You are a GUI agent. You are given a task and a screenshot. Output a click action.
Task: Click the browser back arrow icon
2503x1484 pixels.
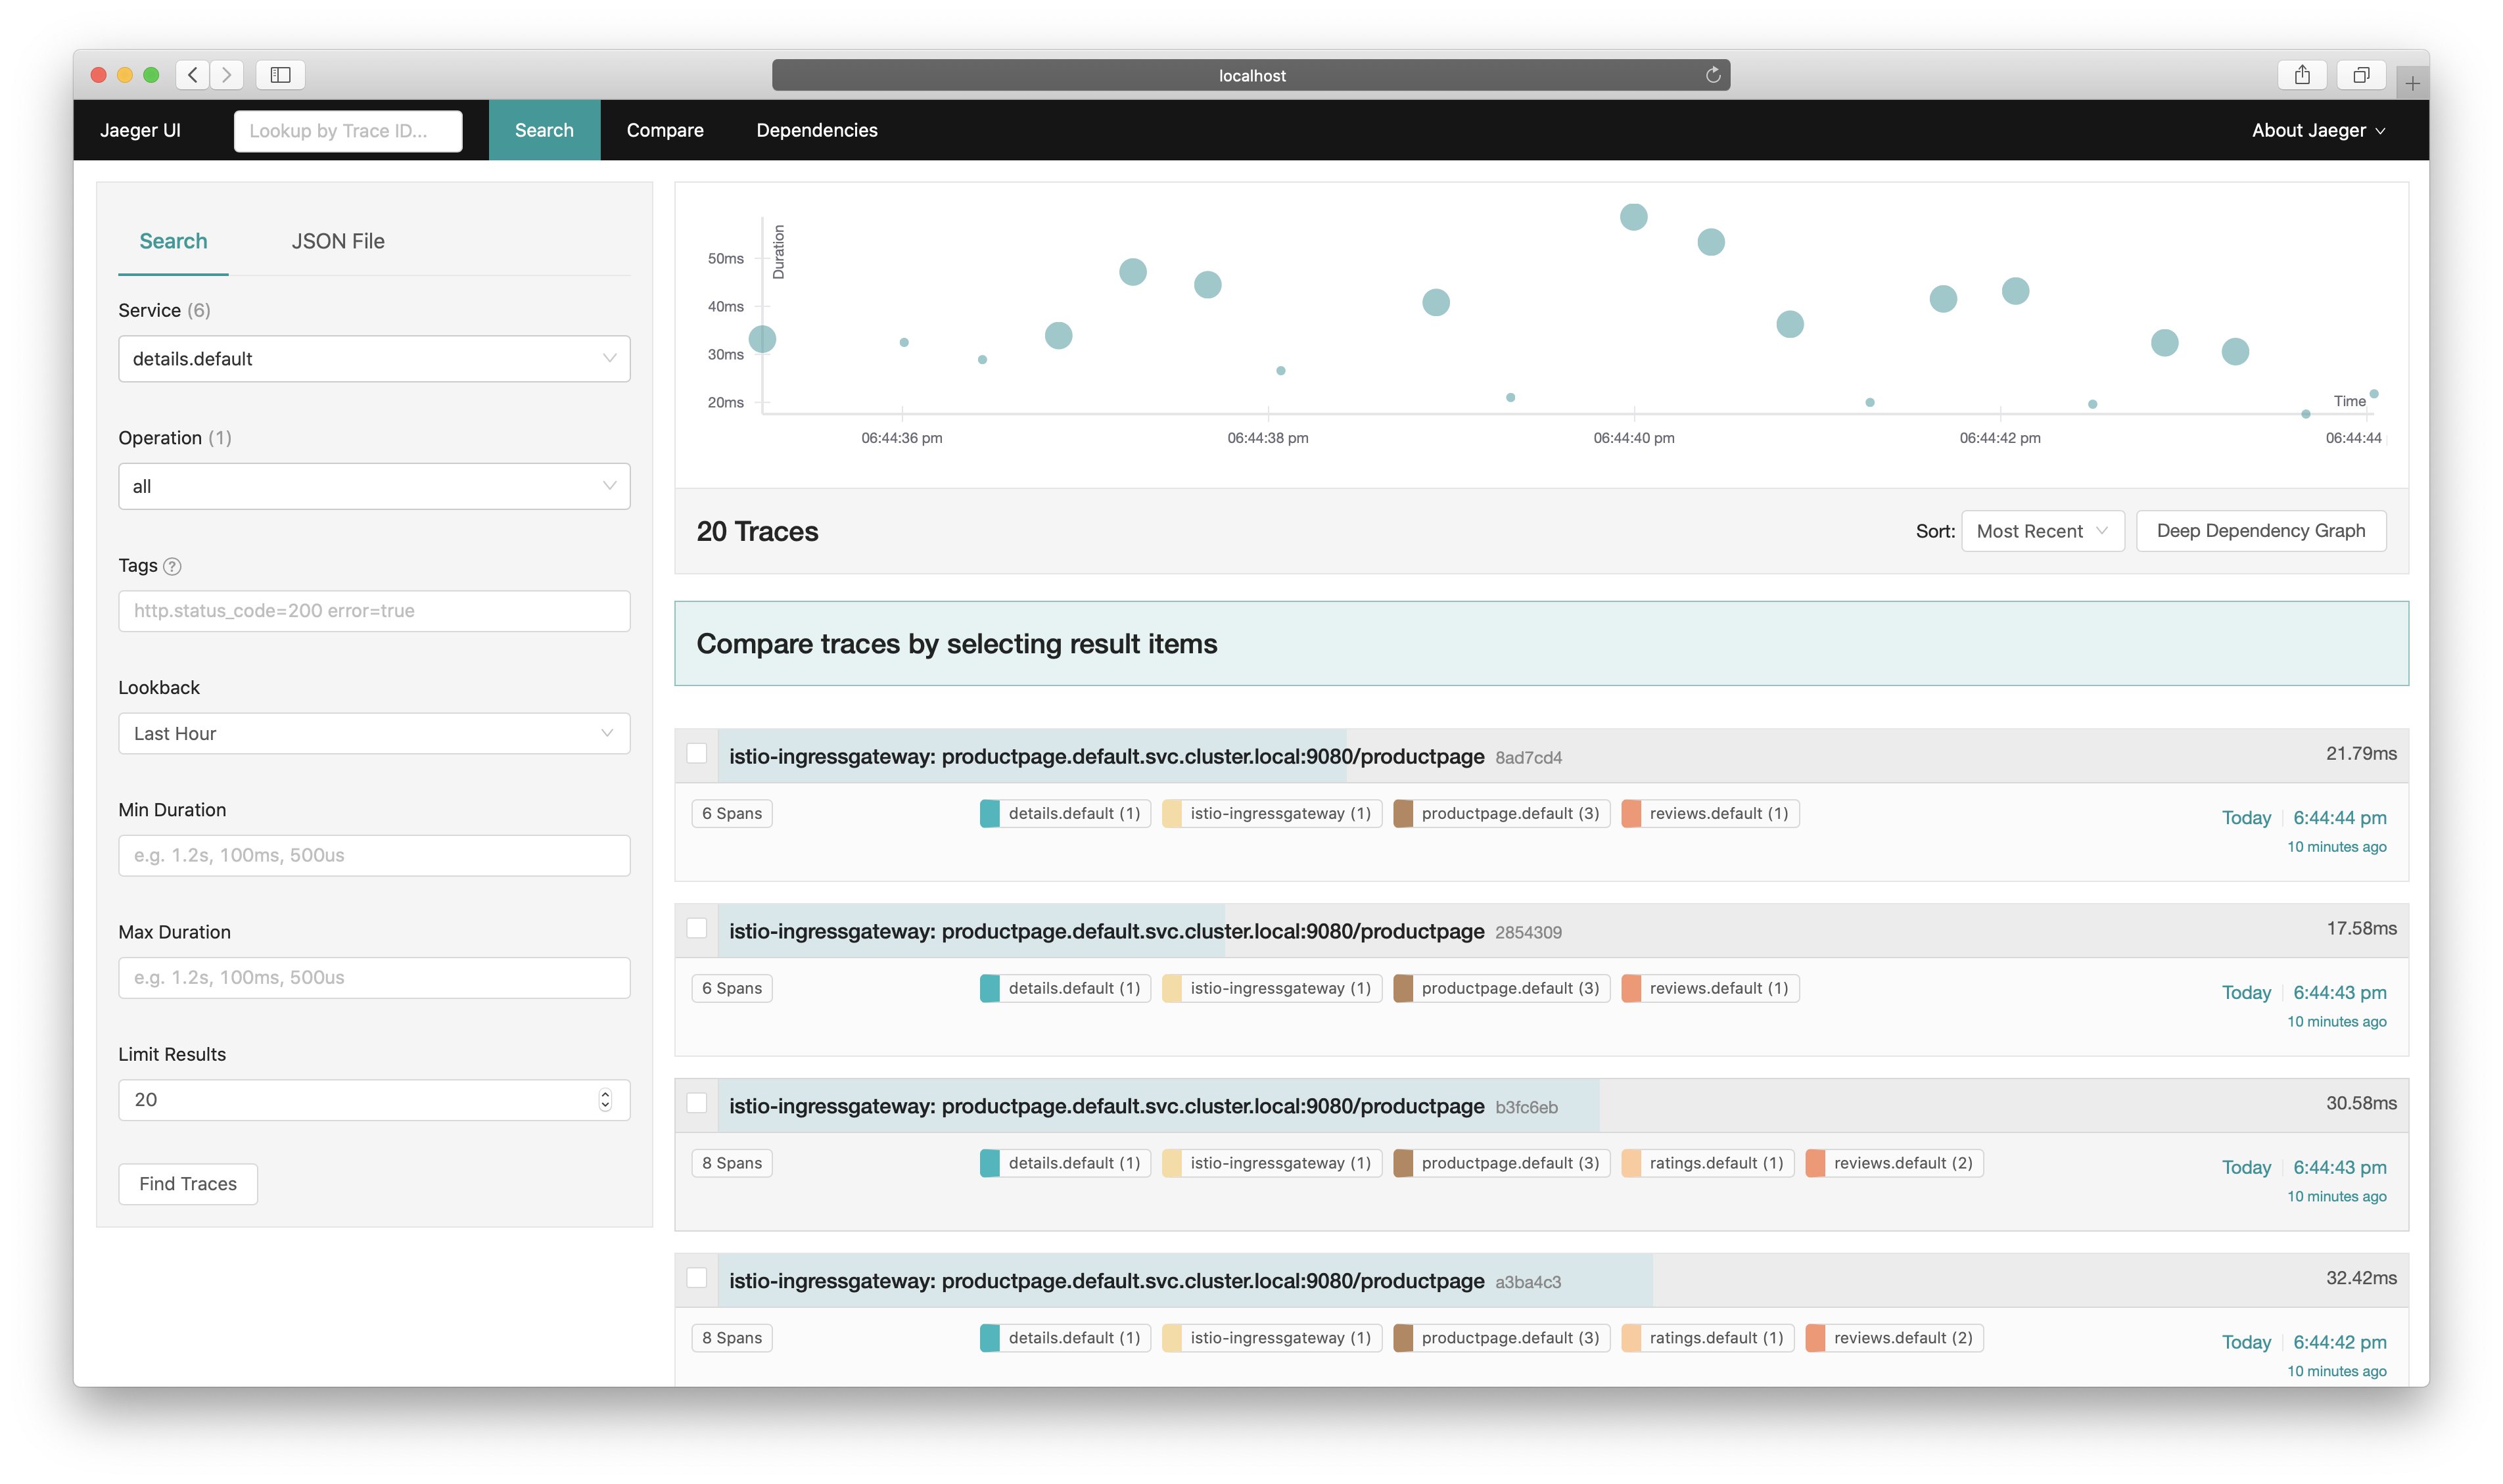click(x=193, y=75)
